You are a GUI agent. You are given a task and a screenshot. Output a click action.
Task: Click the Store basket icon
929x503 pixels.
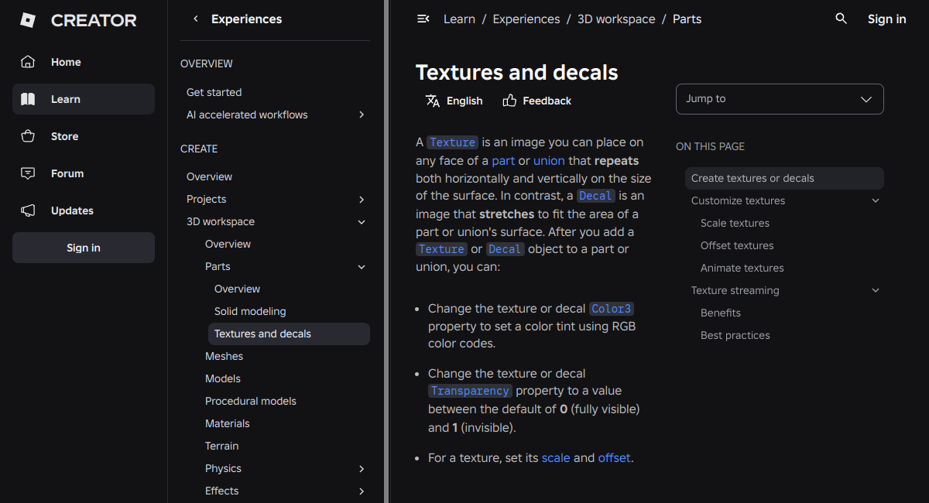[x=28, y=136]
